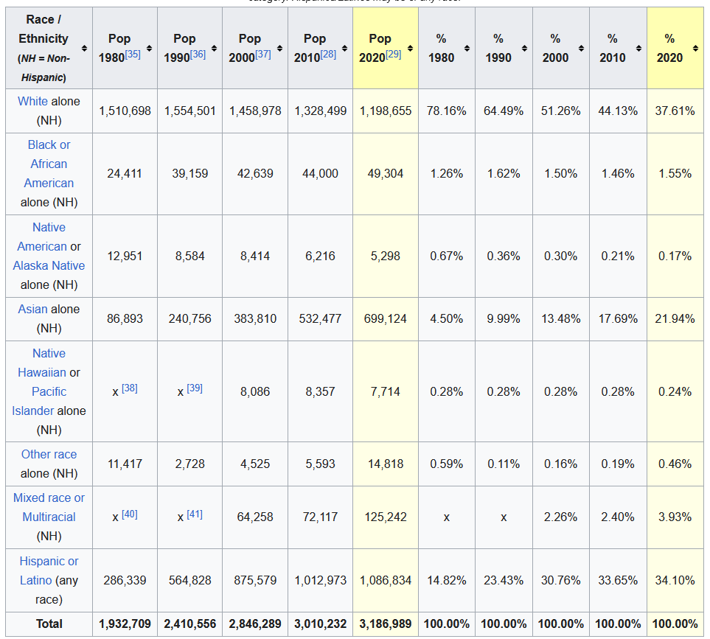Image resolution: width=710 pixels, height=639 pixels.
Task: Open citation [29] in Pop 2020 header
Action: pyautogui.click(x=394, y=55)
